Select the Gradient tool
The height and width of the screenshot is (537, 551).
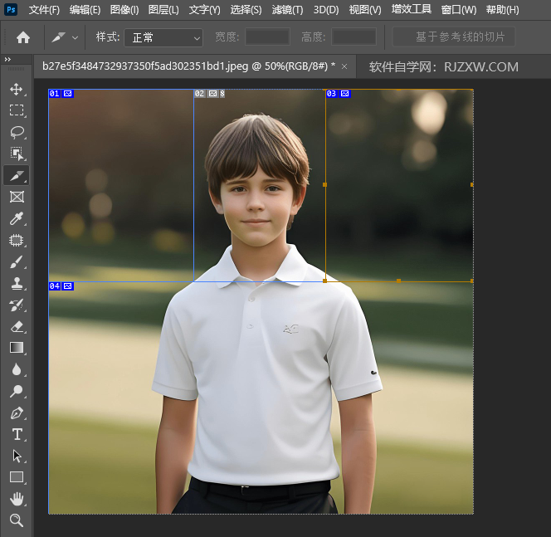tap(17, 348)
